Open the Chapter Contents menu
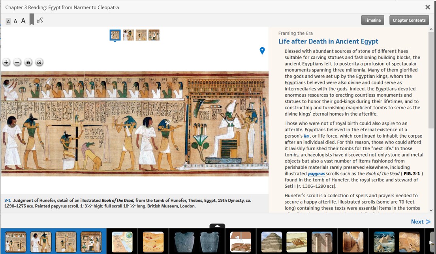The height and width of the screenshot is (254, 436). 409,20
